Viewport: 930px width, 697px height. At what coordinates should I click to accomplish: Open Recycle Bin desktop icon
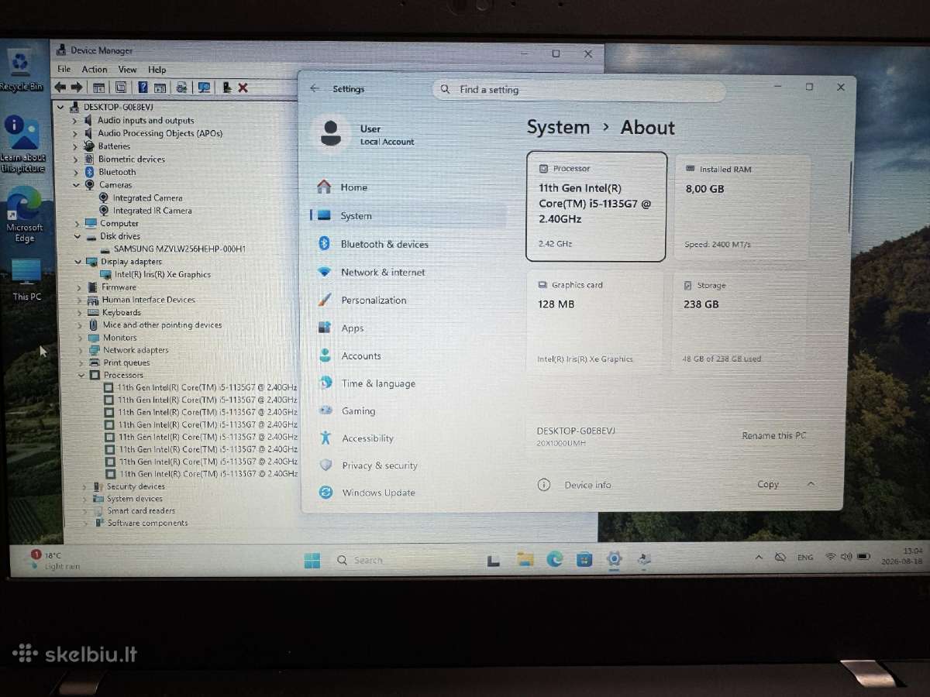(21, 70)
